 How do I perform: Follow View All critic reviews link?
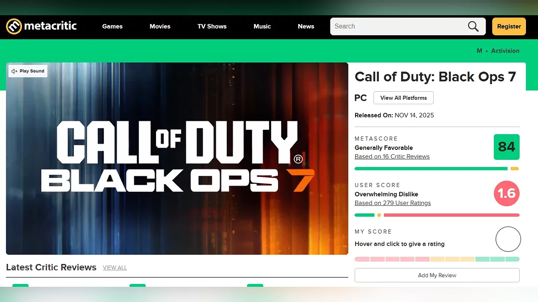tap(115, 268)
